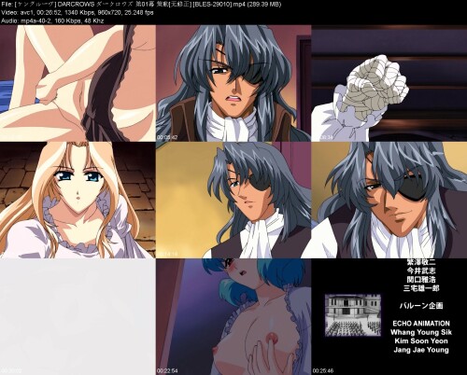467x375 pixels.
Task: Click the small mansion picture in credits
Action: point(353,315)
